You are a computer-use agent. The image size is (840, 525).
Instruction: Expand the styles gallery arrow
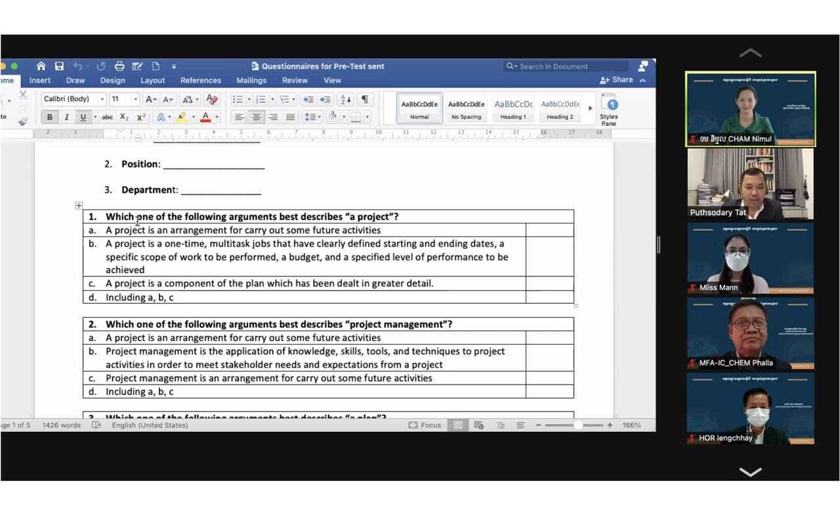coord(590,108)
